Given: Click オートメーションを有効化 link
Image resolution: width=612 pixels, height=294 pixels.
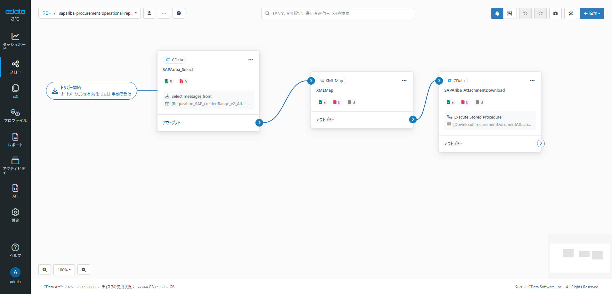Looking at the screenshot, I should 80,94.
